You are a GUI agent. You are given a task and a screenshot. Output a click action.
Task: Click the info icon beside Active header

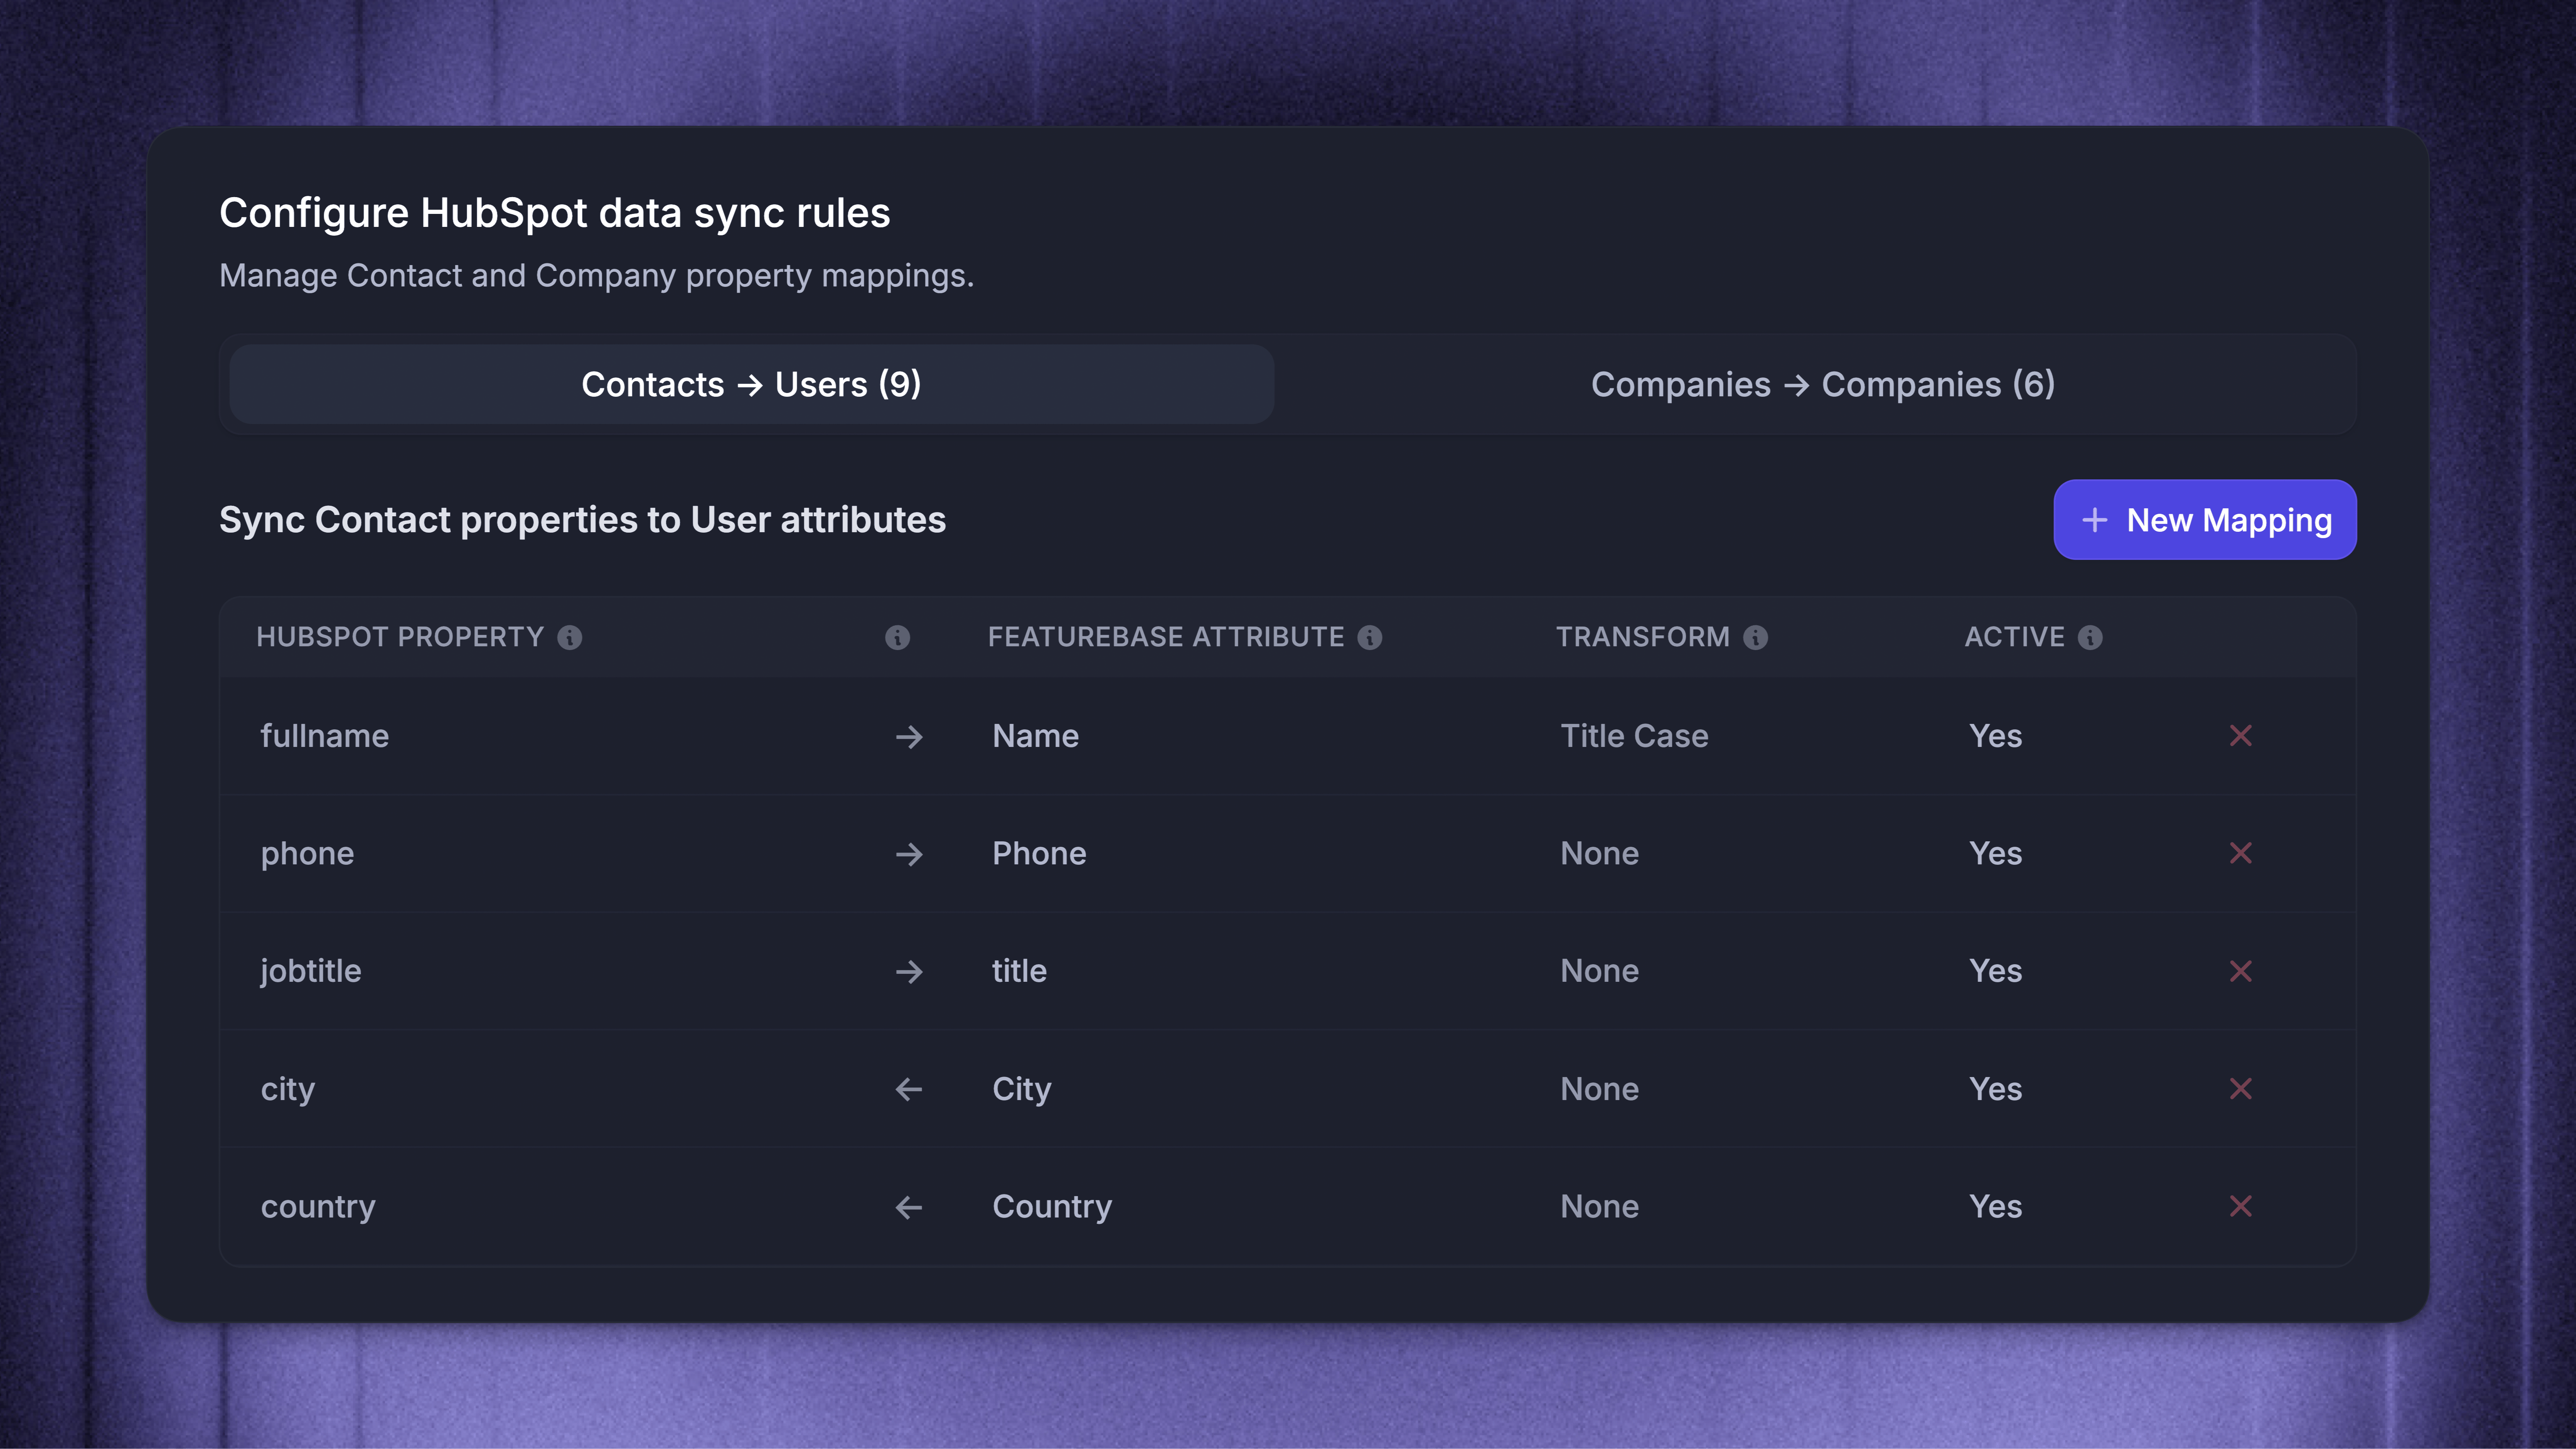pyautogui.click(x=2090, y=637)
